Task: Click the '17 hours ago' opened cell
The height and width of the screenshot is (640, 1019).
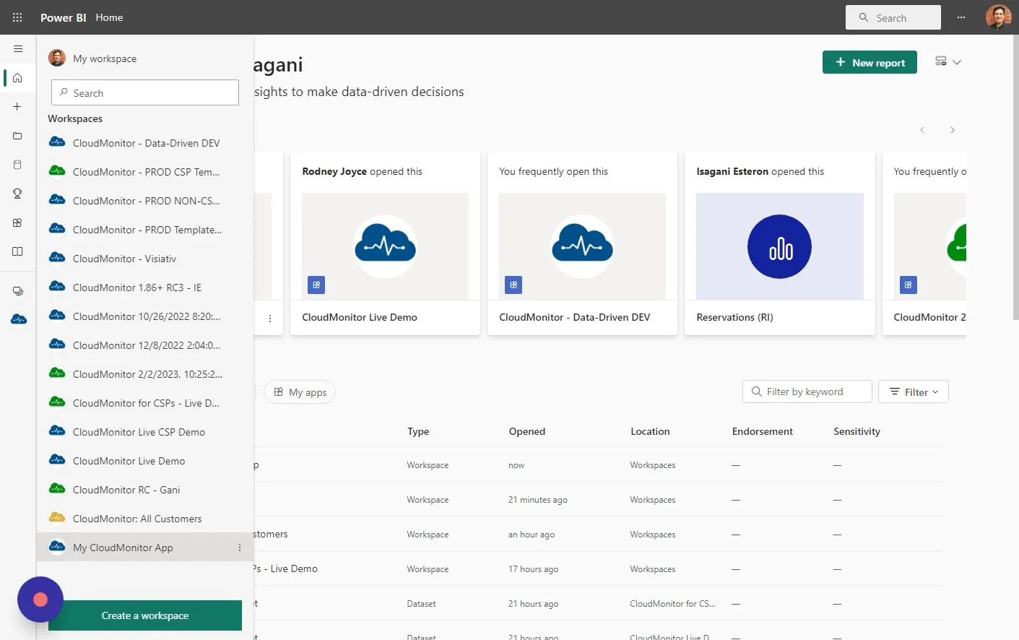Action: pyautogui.click(x=534, y=569)
